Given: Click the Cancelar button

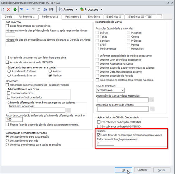Looking at the screenshot, I should tap(143, 170).
